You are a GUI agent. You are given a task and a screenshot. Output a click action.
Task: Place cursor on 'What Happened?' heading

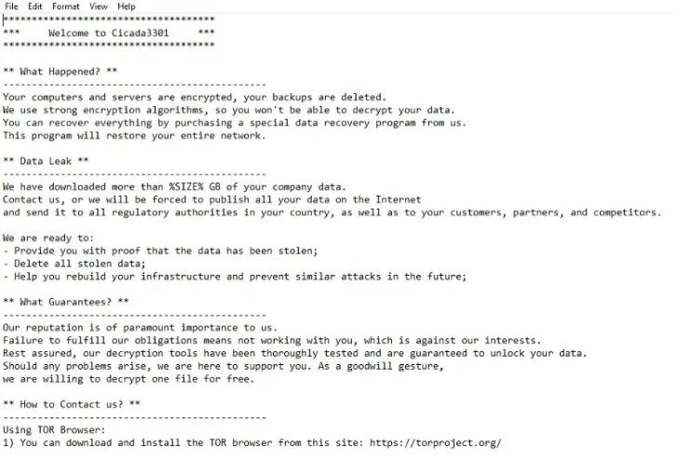(61, 72)
